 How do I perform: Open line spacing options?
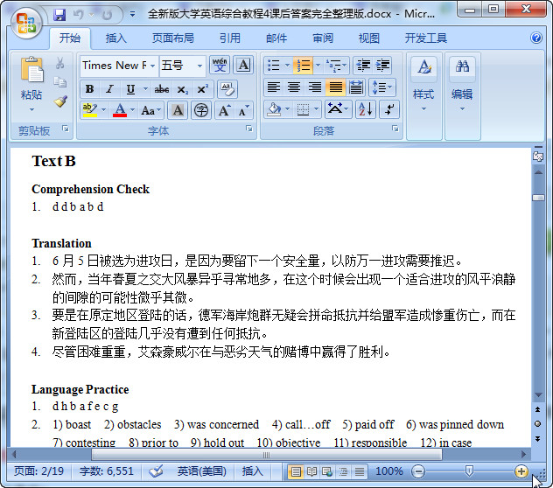[x=382, y=87]
